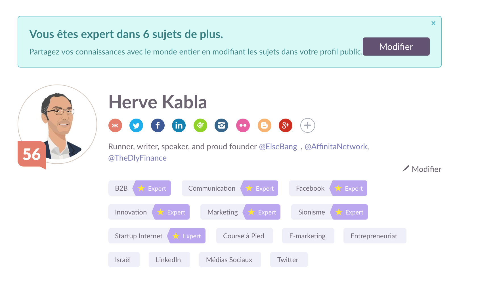Open the Klout network icon

tap(115, 125)
